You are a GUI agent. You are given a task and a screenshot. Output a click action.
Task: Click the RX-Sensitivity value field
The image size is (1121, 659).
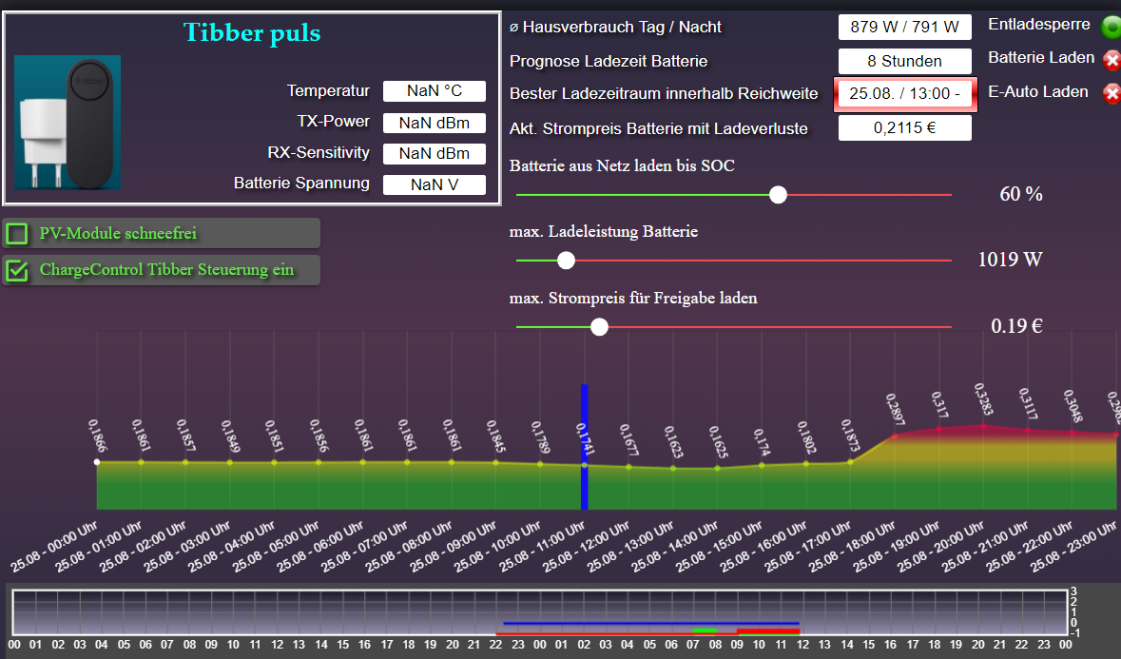tap(434, 154)
